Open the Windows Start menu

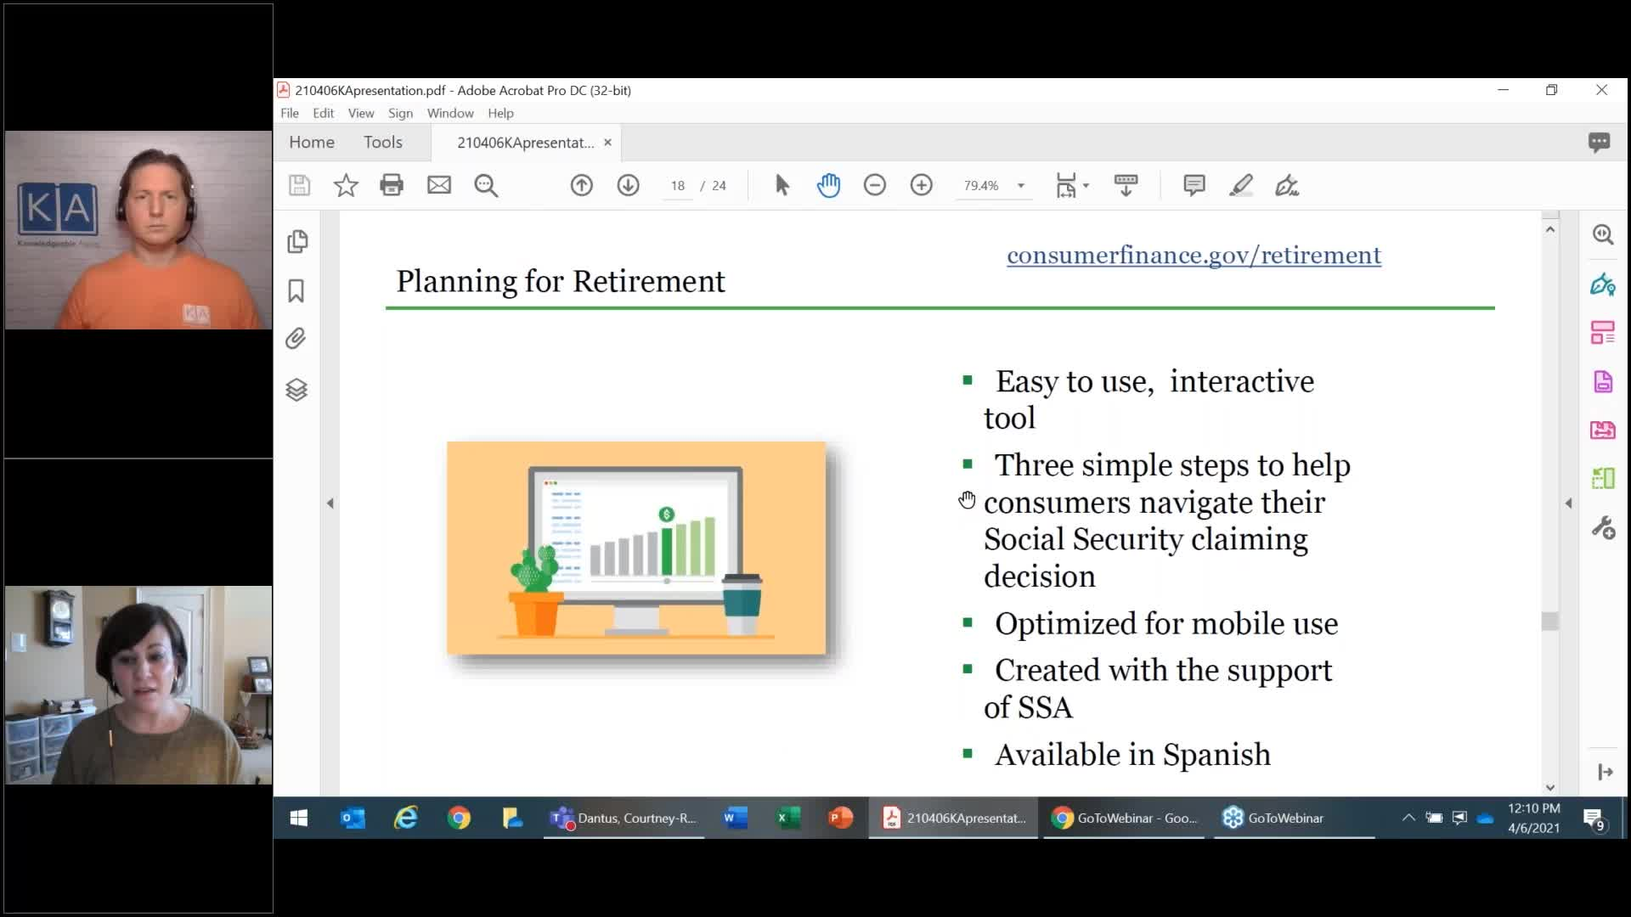tap(298, 818)
